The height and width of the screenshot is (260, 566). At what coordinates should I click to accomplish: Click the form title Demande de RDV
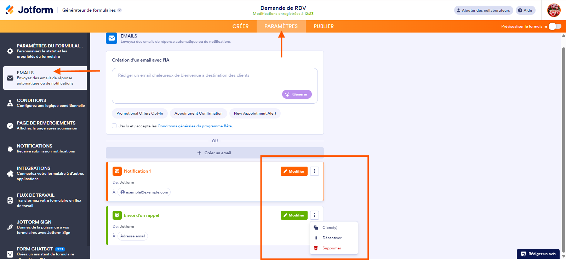[283, 8]
